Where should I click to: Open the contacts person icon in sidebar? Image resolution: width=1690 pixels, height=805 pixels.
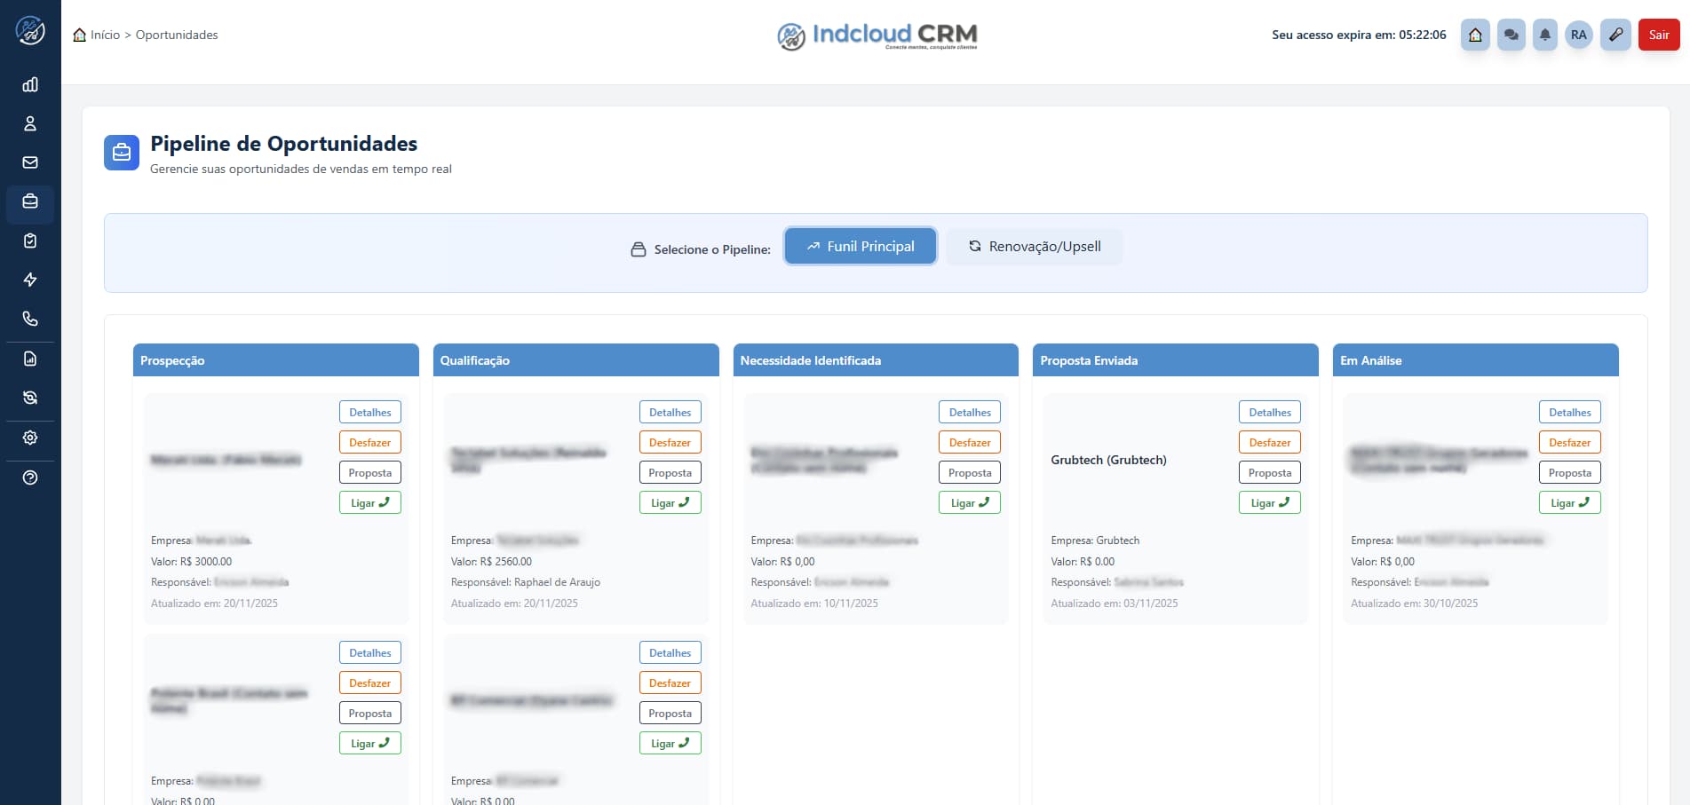click(30, 123)
